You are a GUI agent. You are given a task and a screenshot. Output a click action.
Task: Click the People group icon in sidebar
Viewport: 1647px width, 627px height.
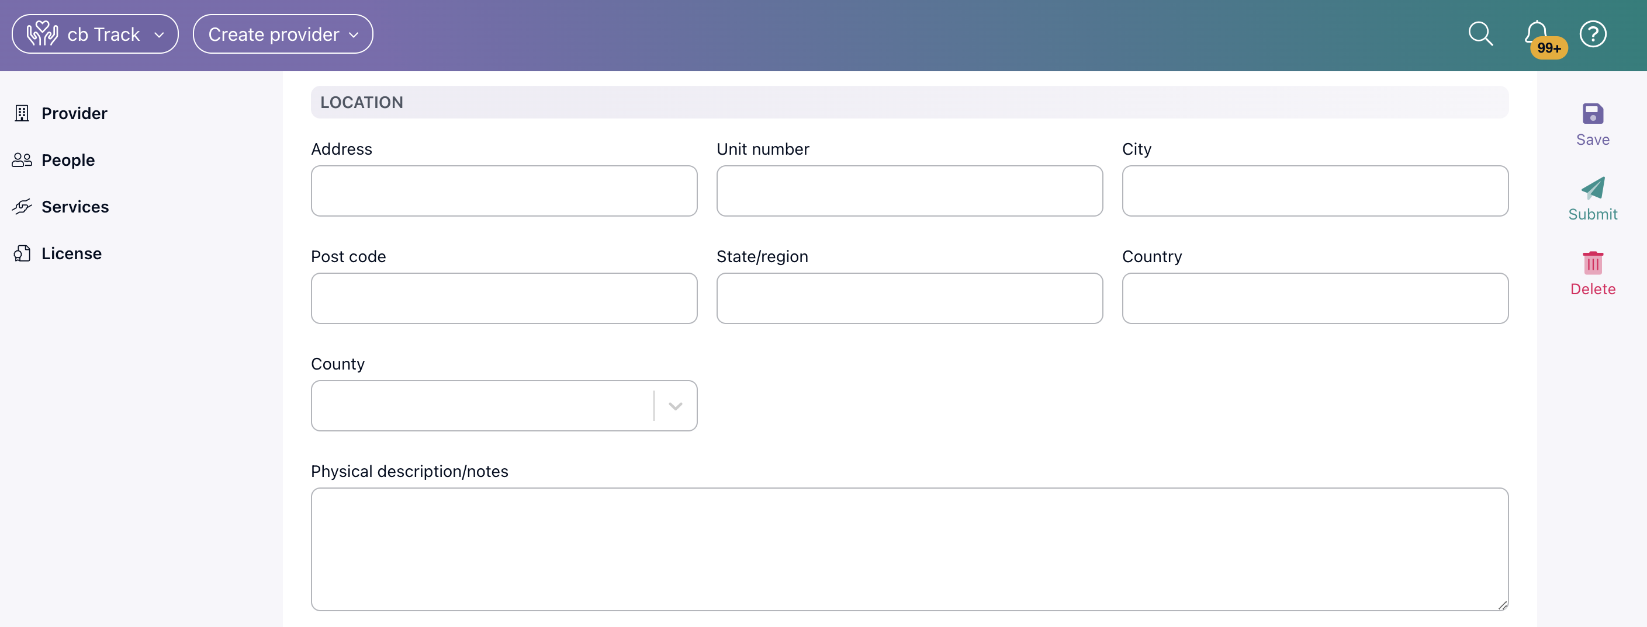[x=22, y=159]
